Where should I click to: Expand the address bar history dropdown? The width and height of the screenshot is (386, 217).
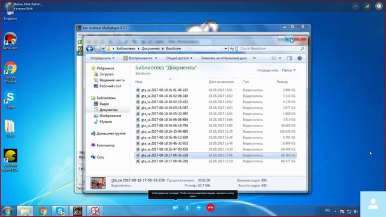(x=226, y=49)
